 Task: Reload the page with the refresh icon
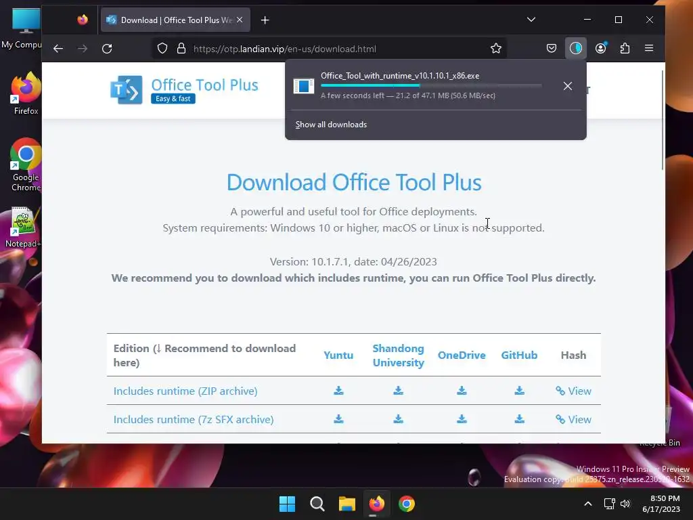click(107, 49)
